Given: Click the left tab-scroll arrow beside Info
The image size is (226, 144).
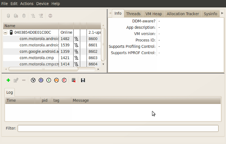Looking at the screenshot, I should pyautogui.click(x=110, y=13).
